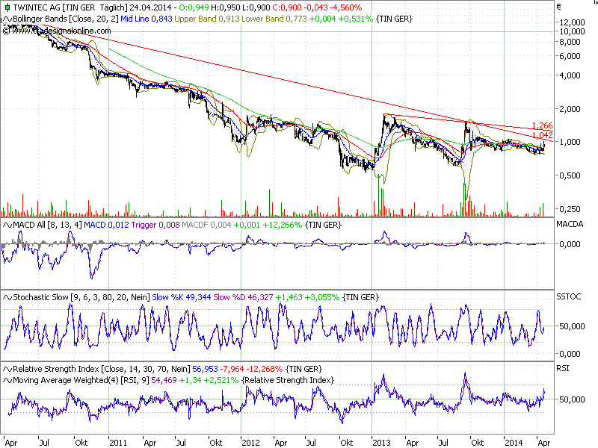The height and width of the screenshot is (448, 598).
Task: Click the MACD 0,012 value
Action: 106,225
